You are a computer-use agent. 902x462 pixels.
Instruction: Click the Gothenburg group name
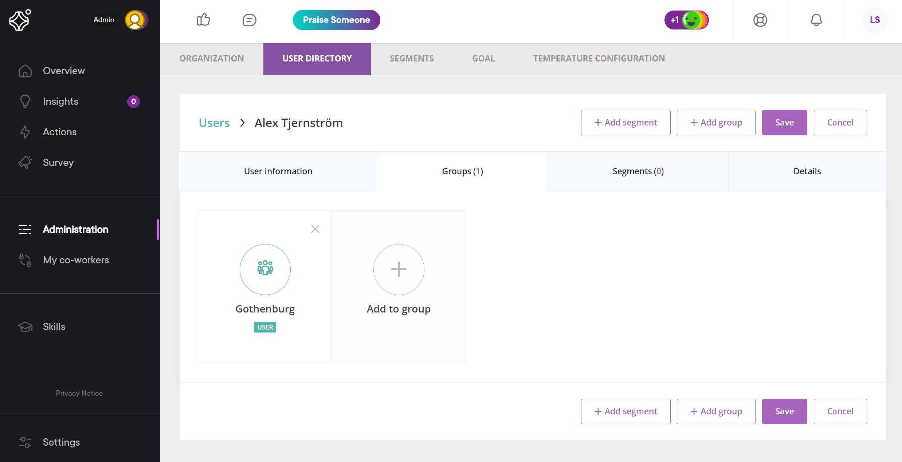click(265, 309)
